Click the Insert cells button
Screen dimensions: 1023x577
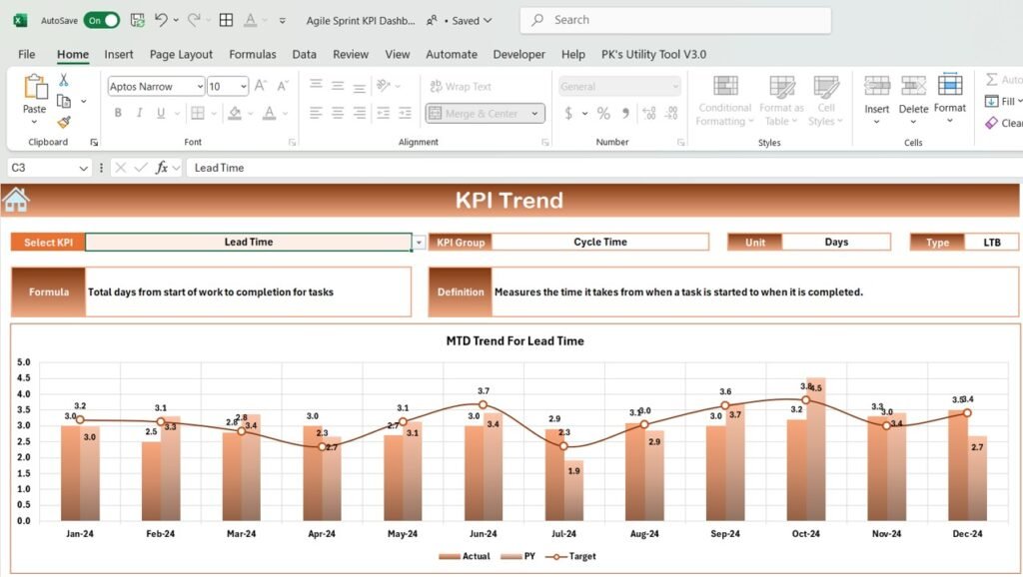[x=877, y=95]
